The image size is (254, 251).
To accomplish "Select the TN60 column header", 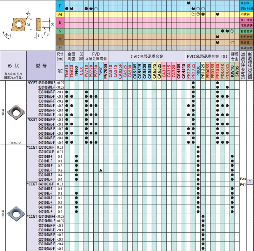I will [x=77, y=71].
